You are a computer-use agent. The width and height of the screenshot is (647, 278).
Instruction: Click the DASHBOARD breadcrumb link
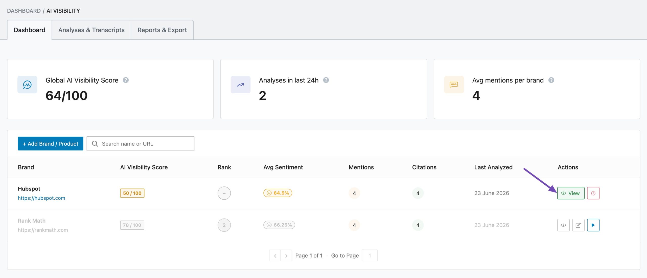pyautogui.click(x=24, y=11)
